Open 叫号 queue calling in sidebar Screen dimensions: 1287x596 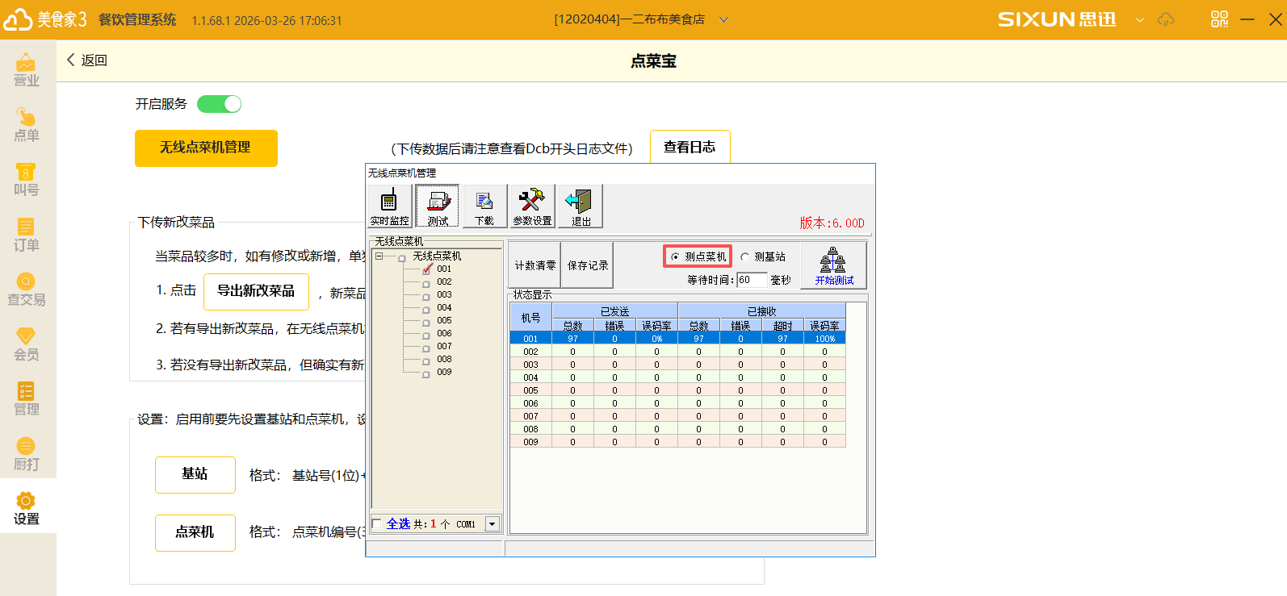tap(27, 180)
